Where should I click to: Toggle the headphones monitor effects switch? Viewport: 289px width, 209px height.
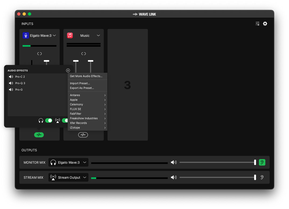coord(49,120)
